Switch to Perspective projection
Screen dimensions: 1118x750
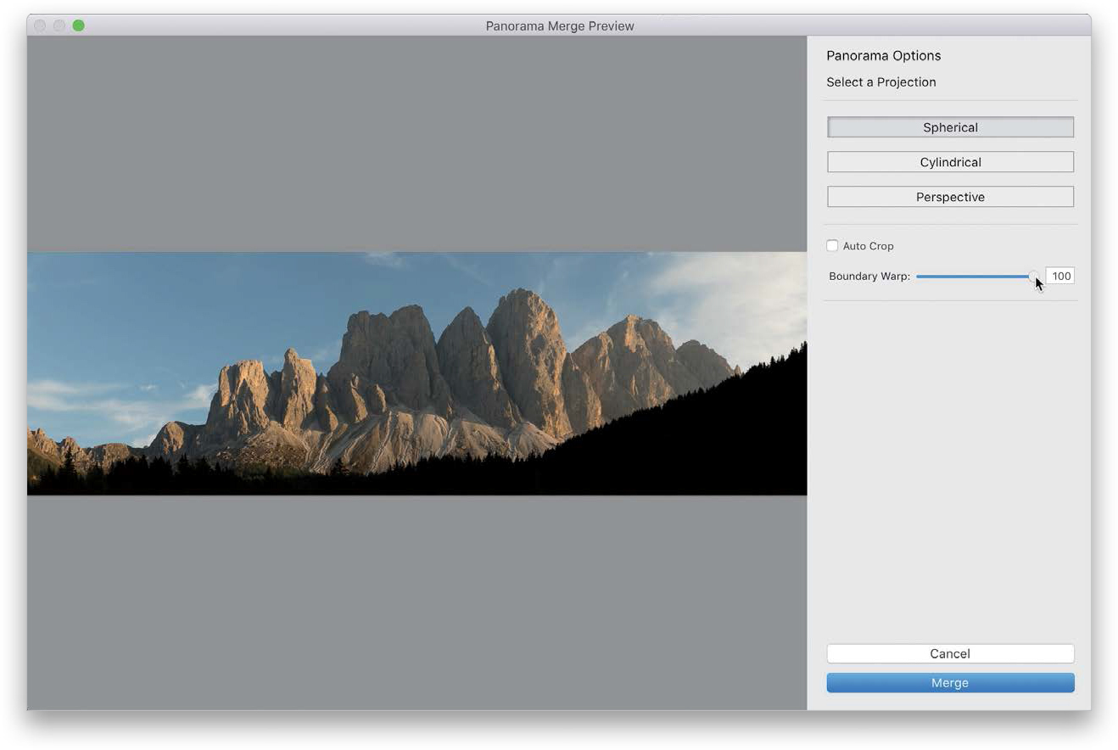click(950, 197)
